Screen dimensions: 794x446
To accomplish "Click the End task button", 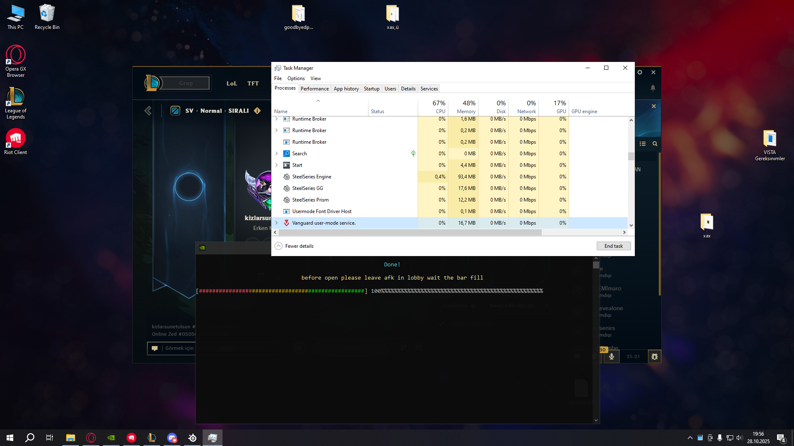I will [x=613, y=246].
